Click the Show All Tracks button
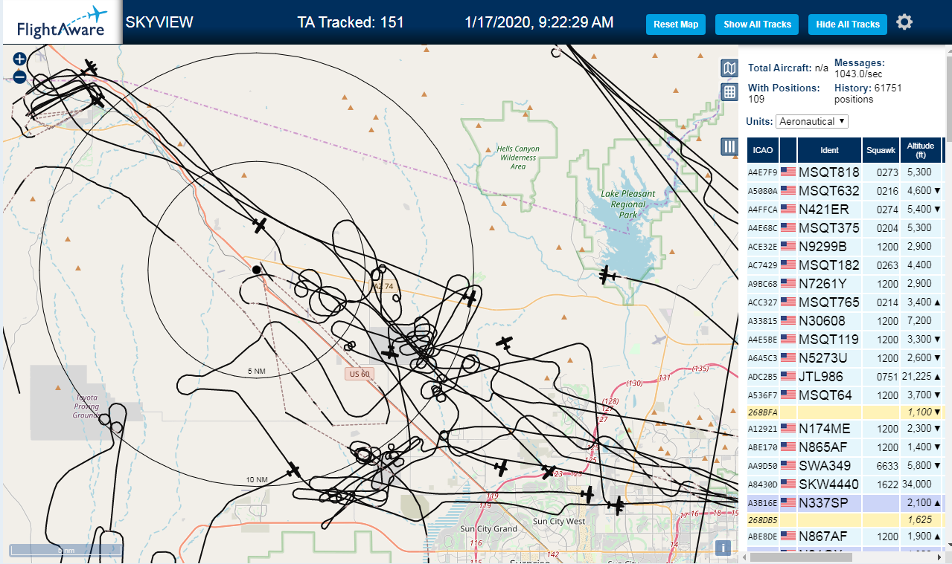The image size is (952, 564). 757,24
